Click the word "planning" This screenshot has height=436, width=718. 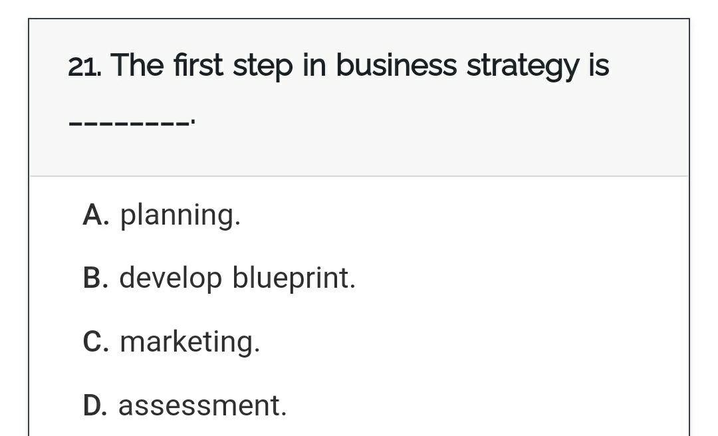tap(179, 215)
